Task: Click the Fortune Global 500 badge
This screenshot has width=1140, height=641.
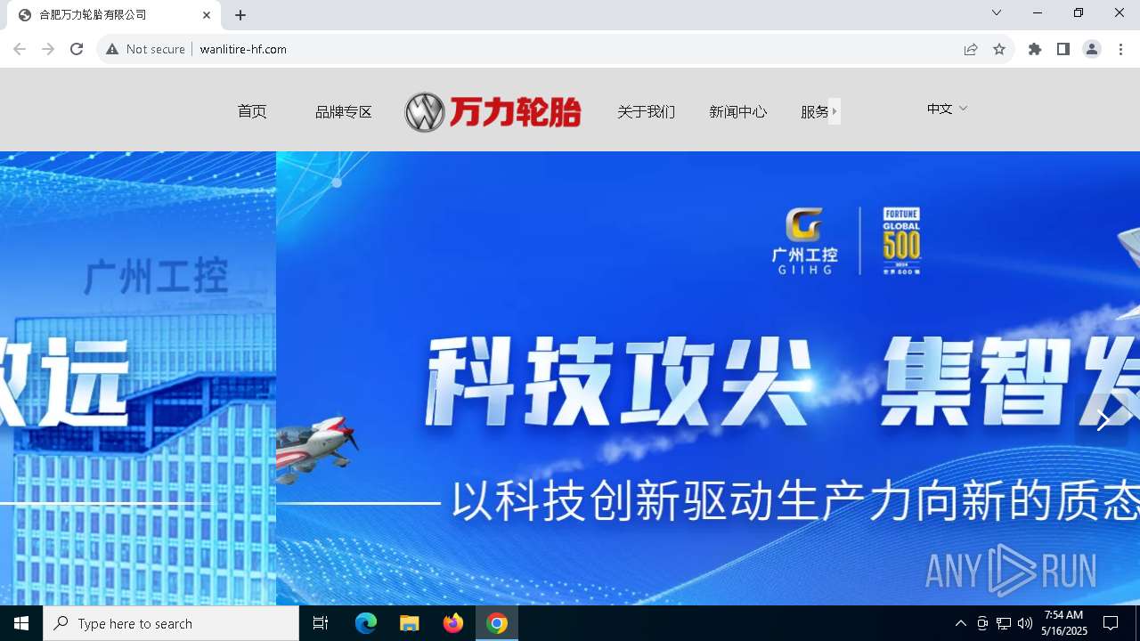Action: pos(901,241)
